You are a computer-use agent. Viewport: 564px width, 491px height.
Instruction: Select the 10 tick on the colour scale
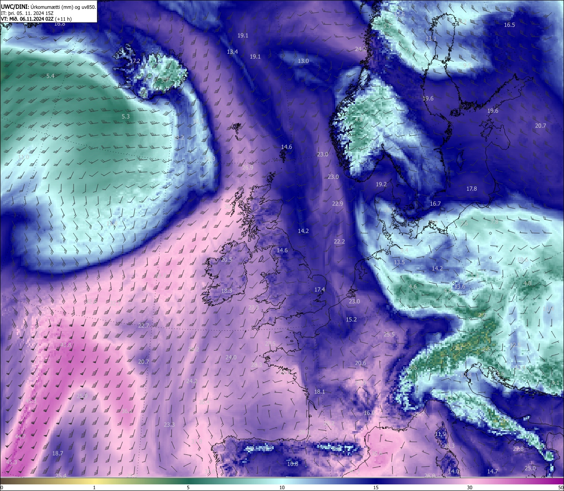(282, 487)
